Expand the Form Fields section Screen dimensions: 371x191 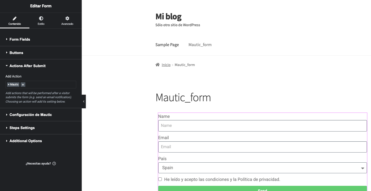click(41, 39)
